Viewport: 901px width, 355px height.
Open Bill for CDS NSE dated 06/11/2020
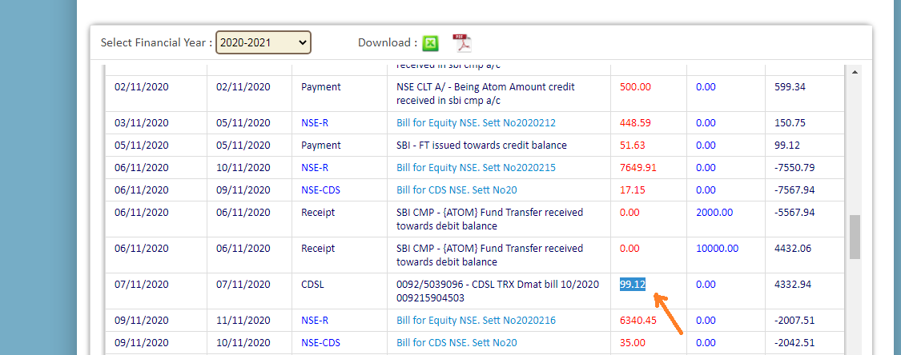pos(457,189)
